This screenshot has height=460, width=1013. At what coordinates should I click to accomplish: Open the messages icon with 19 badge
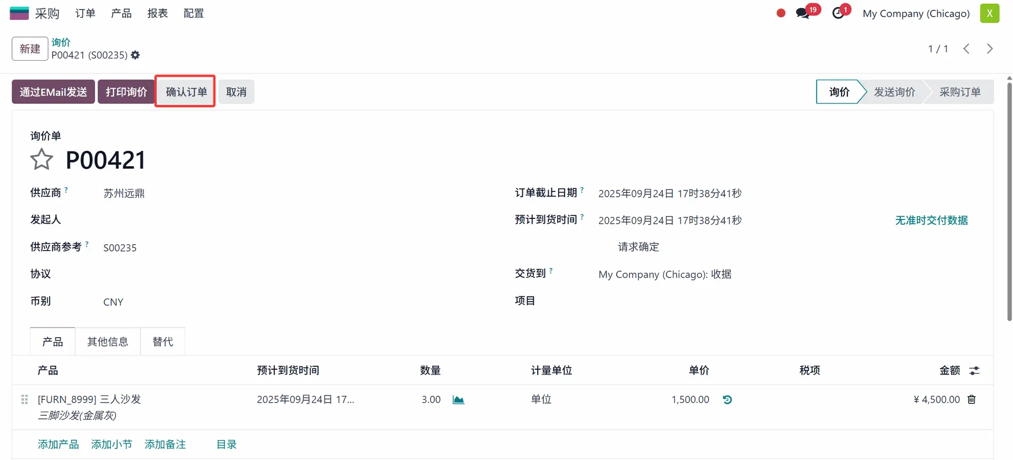point(803,13)
